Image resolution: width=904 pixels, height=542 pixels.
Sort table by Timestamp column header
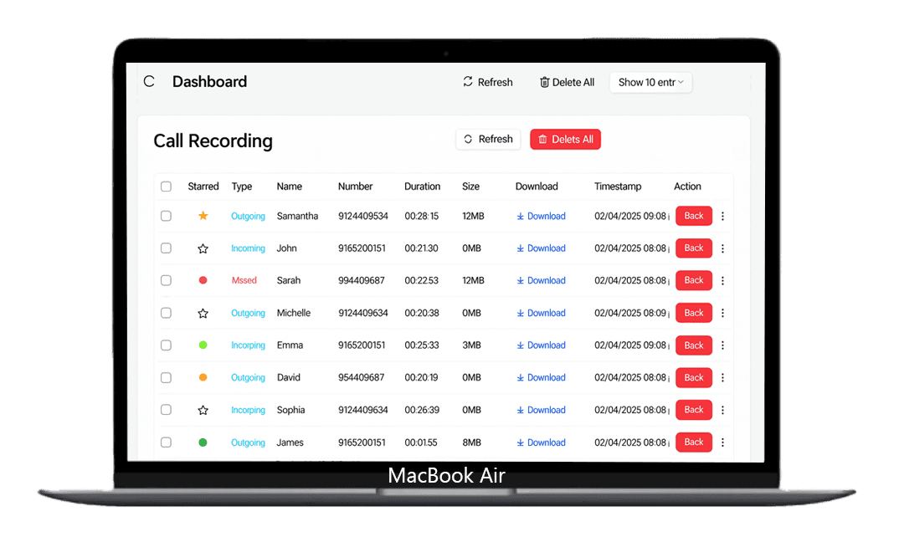pyautogui.click(x=618, y=187)
